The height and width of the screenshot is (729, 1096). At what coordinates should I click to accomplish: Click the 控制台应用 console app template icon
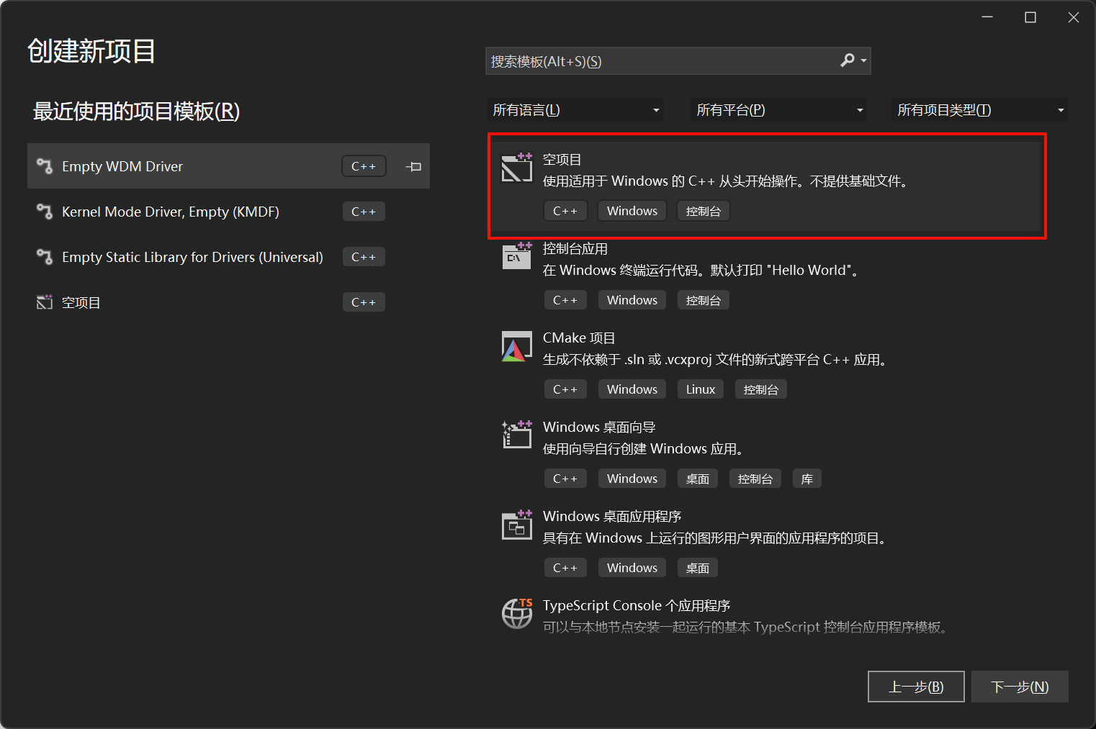pyautogui.click(x=516, y=256)
